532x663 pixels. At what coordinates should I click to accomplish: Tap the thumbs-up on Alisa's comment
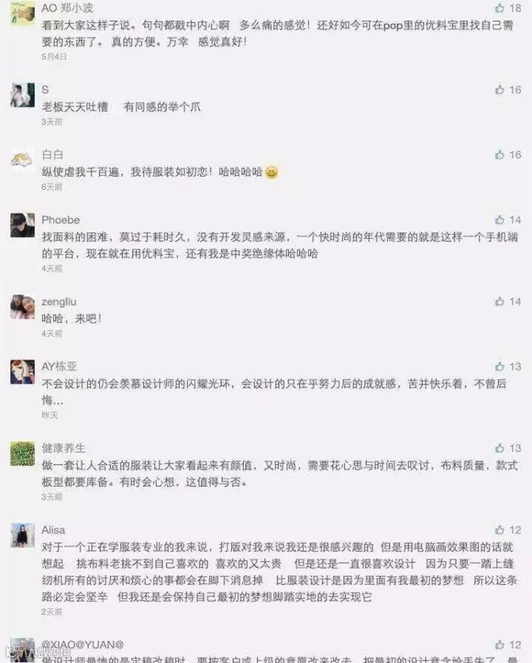click(499, 530)
